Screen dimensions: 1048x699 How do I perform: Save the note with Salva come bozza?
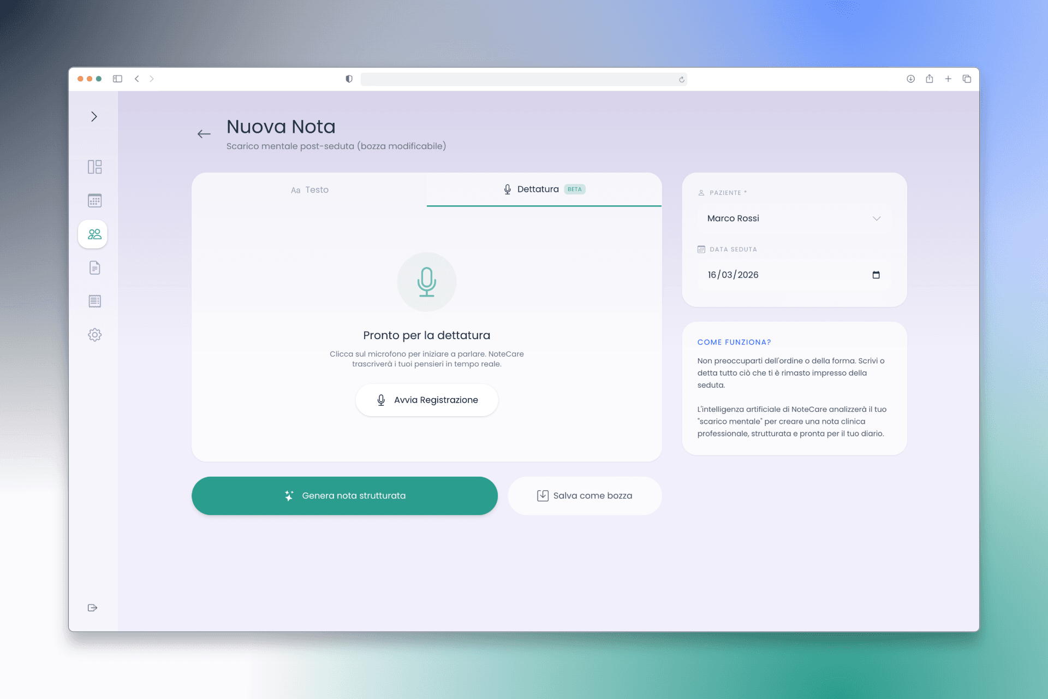click(585, 495)
